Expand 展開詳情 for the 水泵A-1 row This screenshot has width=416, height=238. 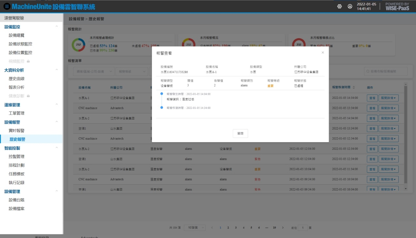389,98
